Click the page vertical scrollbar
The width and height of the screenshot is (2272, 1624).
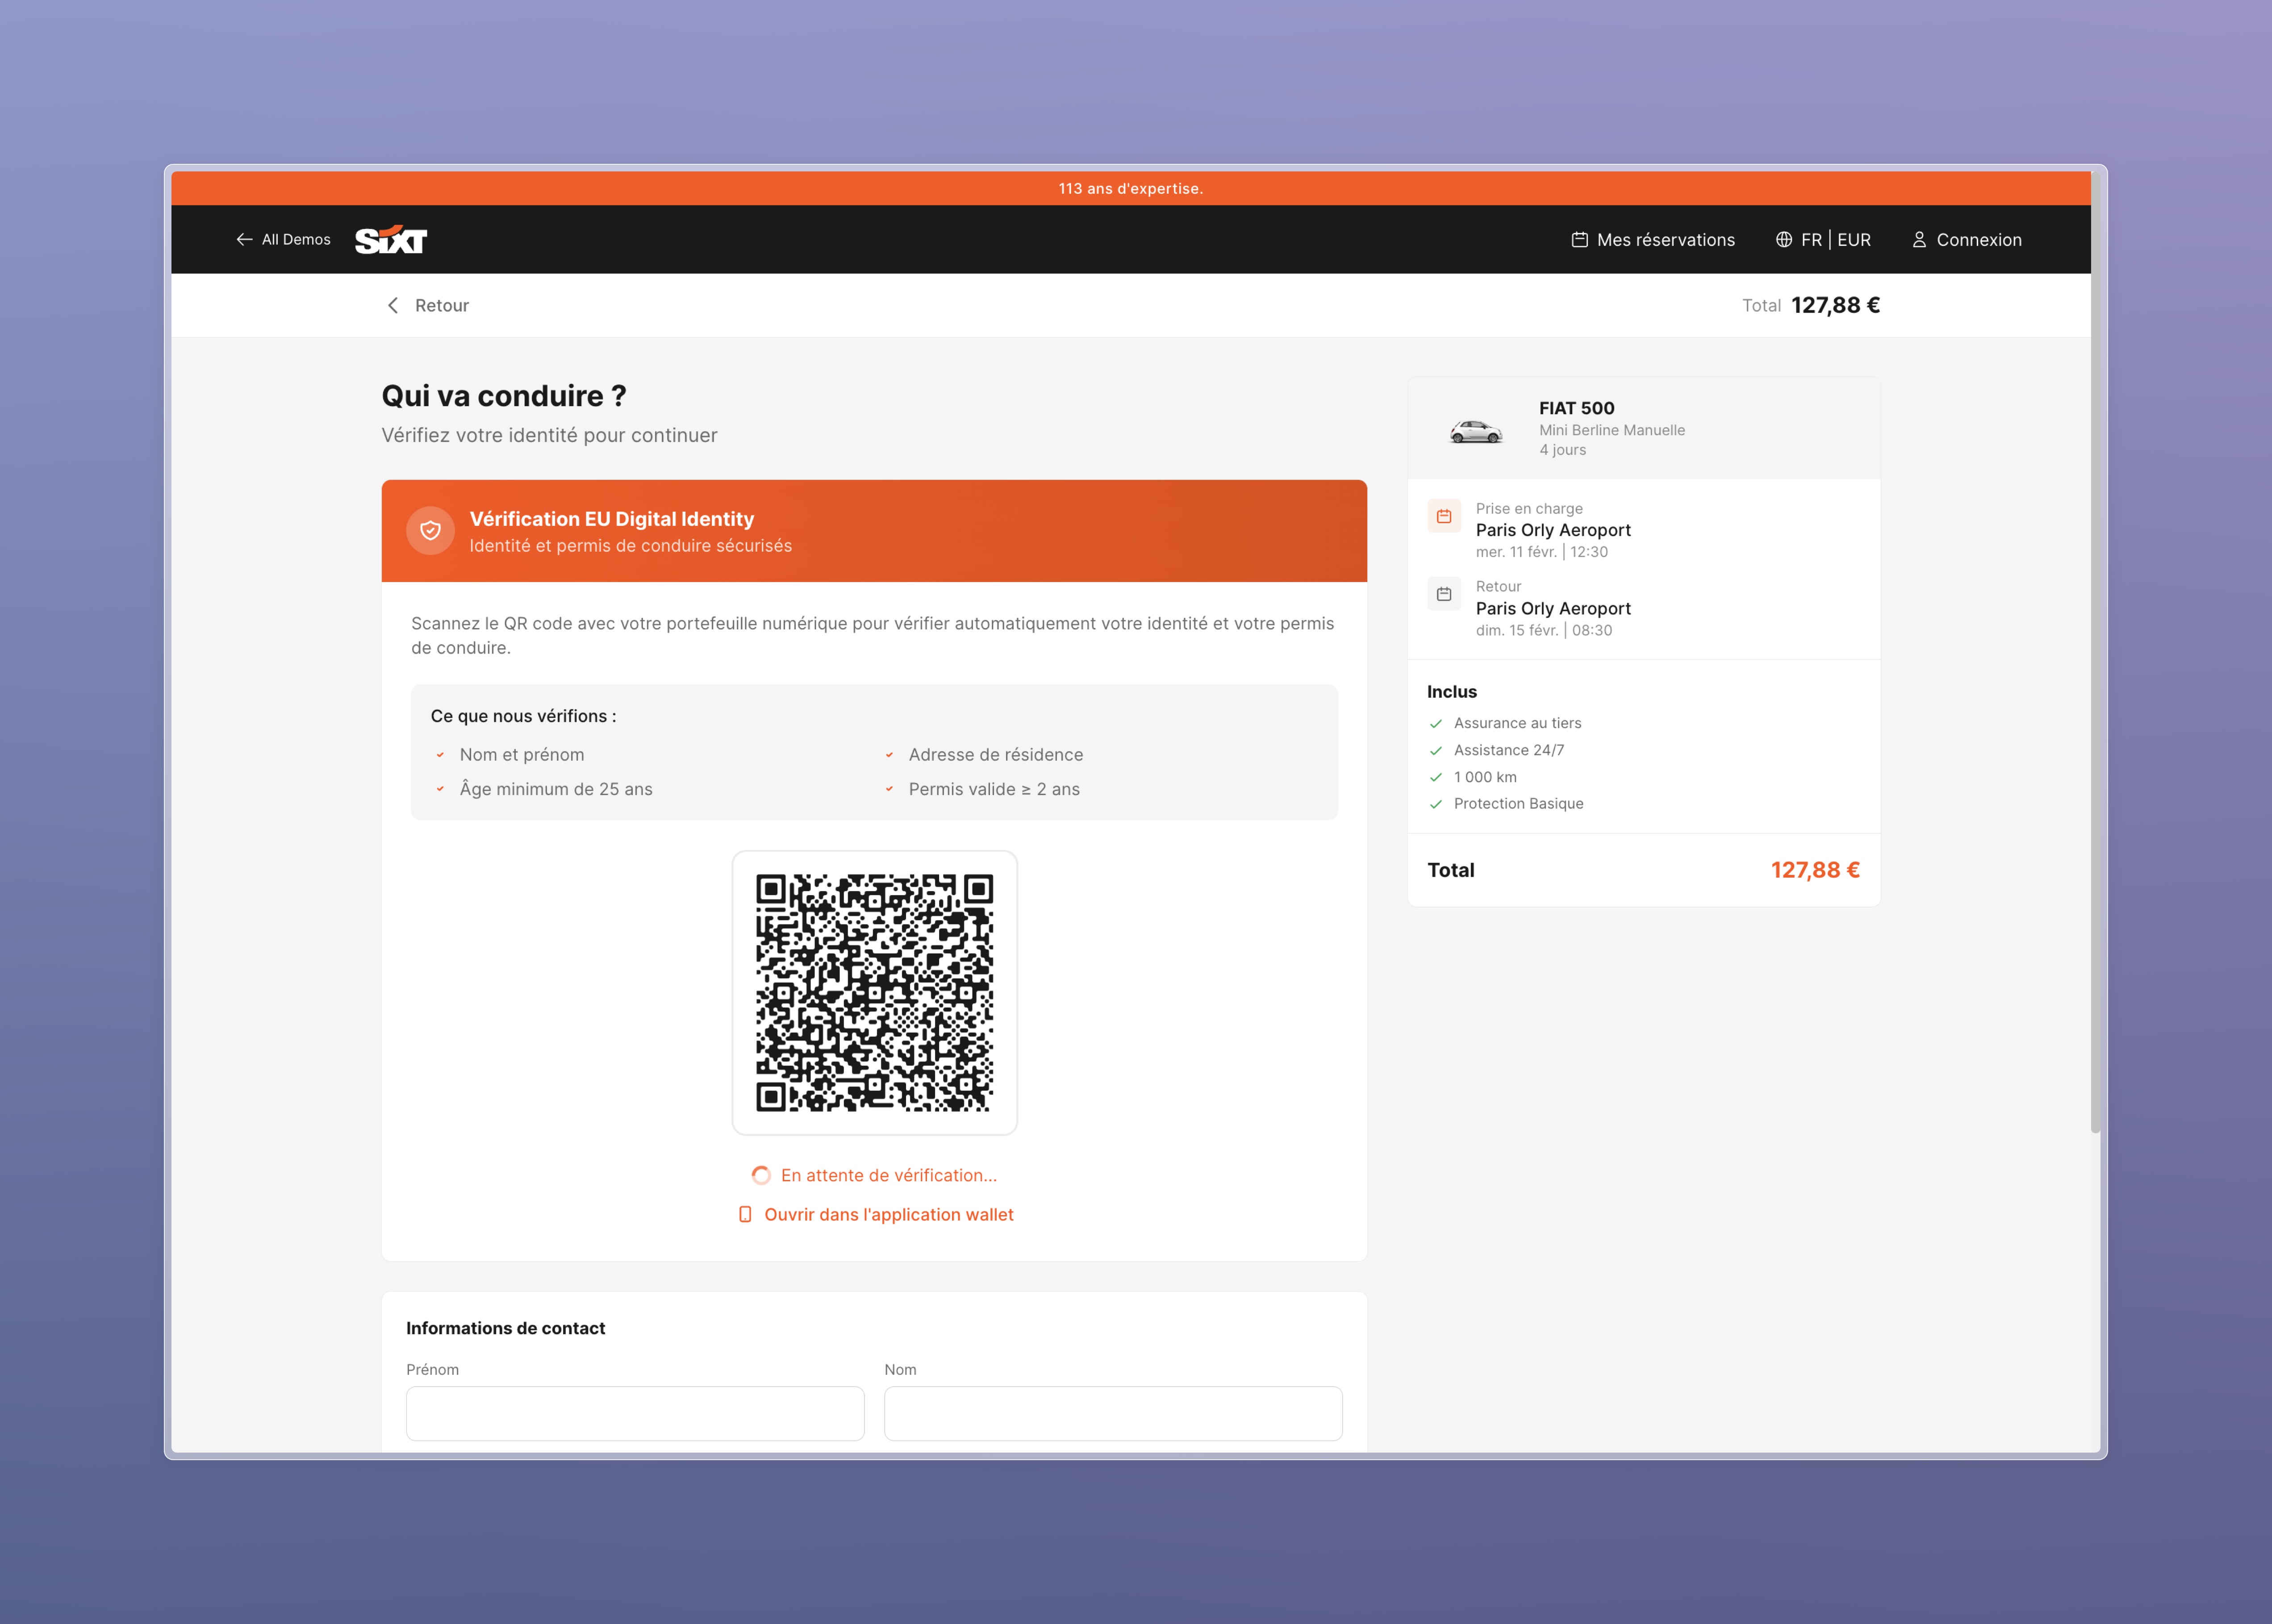(2096, 652)
